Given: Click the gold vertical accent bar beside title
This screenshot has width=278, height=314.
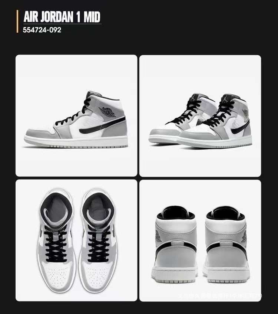Looking at the screenshot, I should (17, 22).
